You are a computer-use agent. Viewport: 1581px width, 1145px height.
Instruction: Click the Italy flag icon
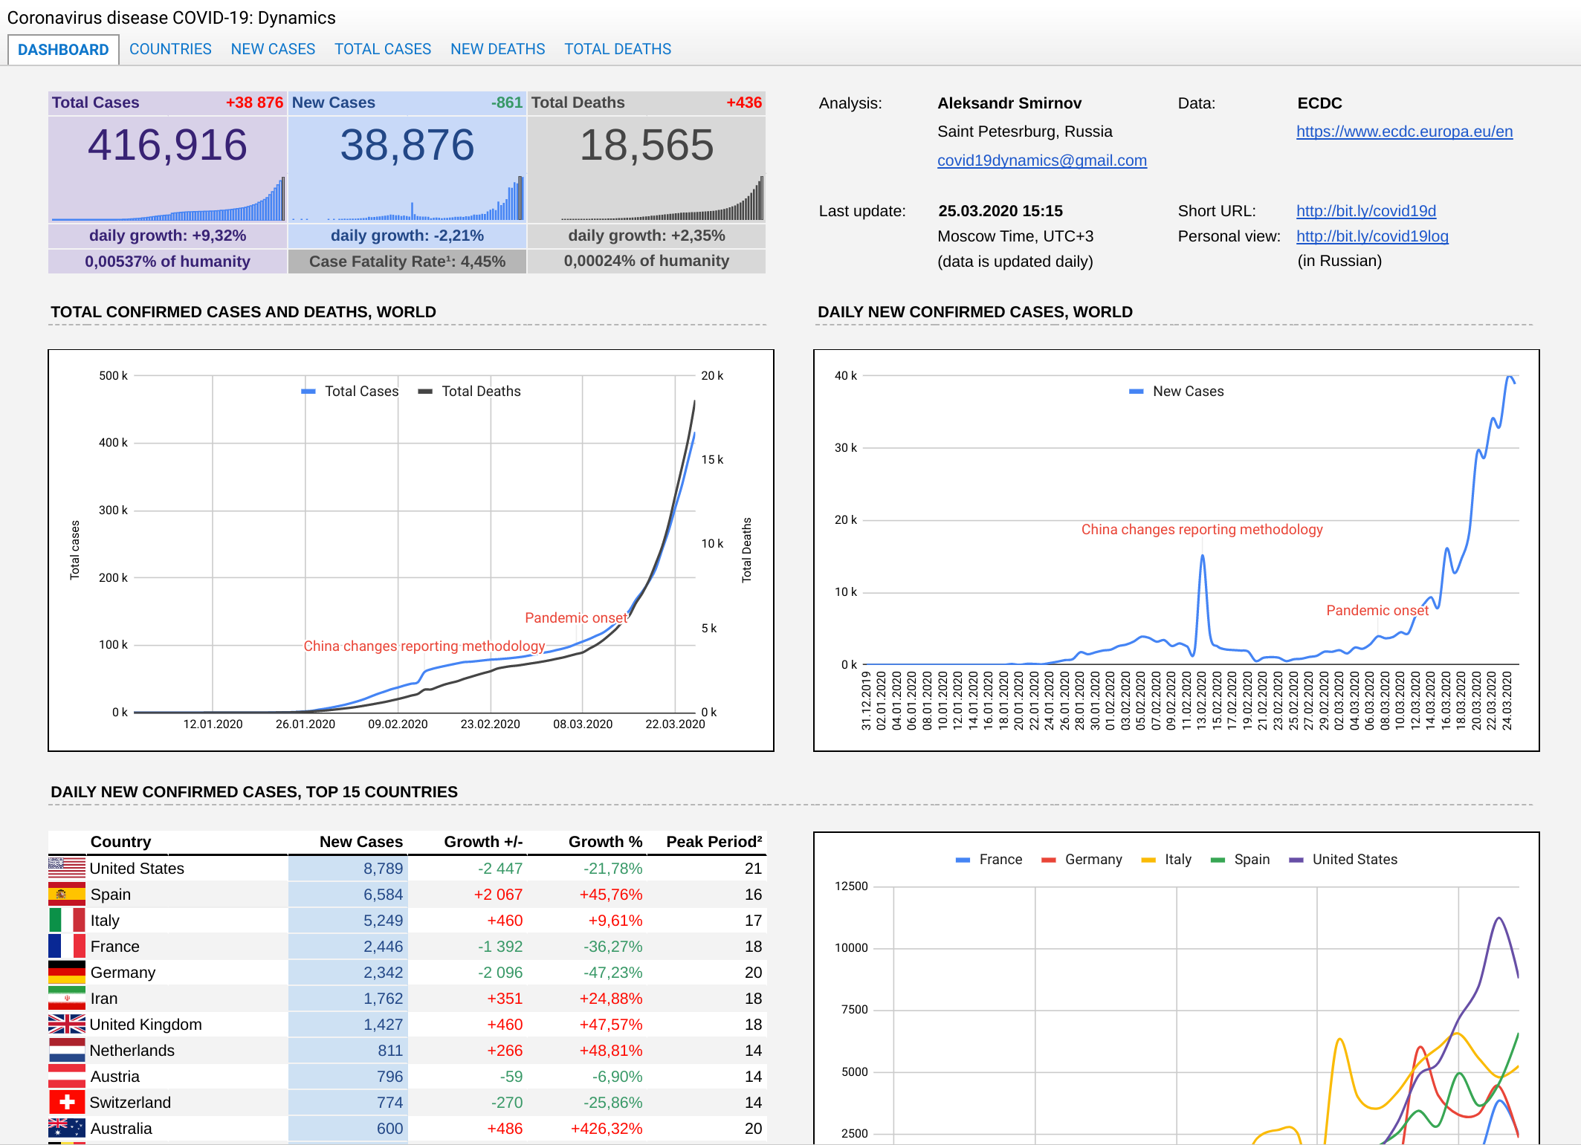pos(66,920)
